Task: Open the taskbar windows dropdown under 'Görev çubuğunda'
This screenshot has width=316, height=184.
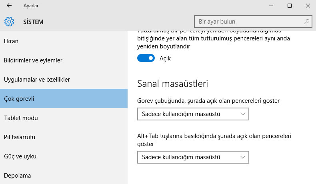Action: (193, 114)
